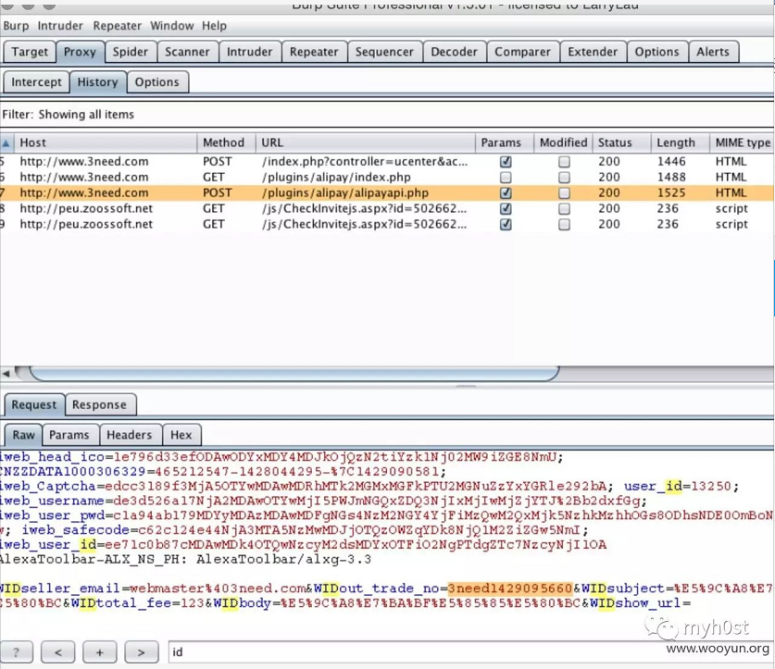Go to next search match
This screenshot has width=775, height=669.
(x=142, y=652)
